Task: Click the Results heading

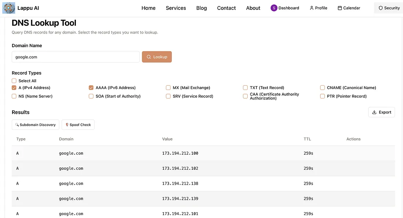Action: click(21, 112)
